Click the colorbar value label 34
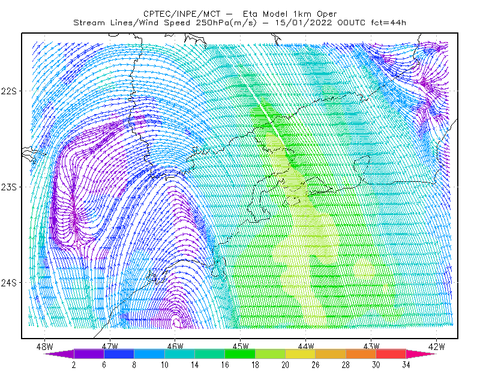Image resolution: width=480 pixels, height=371 pixels. (406, 365)
